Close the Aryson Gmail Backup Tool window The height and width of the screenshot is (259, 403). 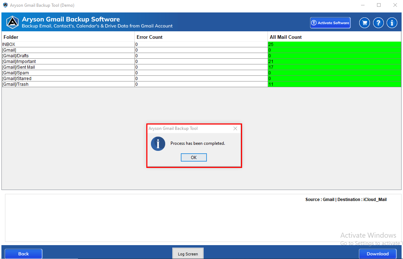click(x=395, y=5)
